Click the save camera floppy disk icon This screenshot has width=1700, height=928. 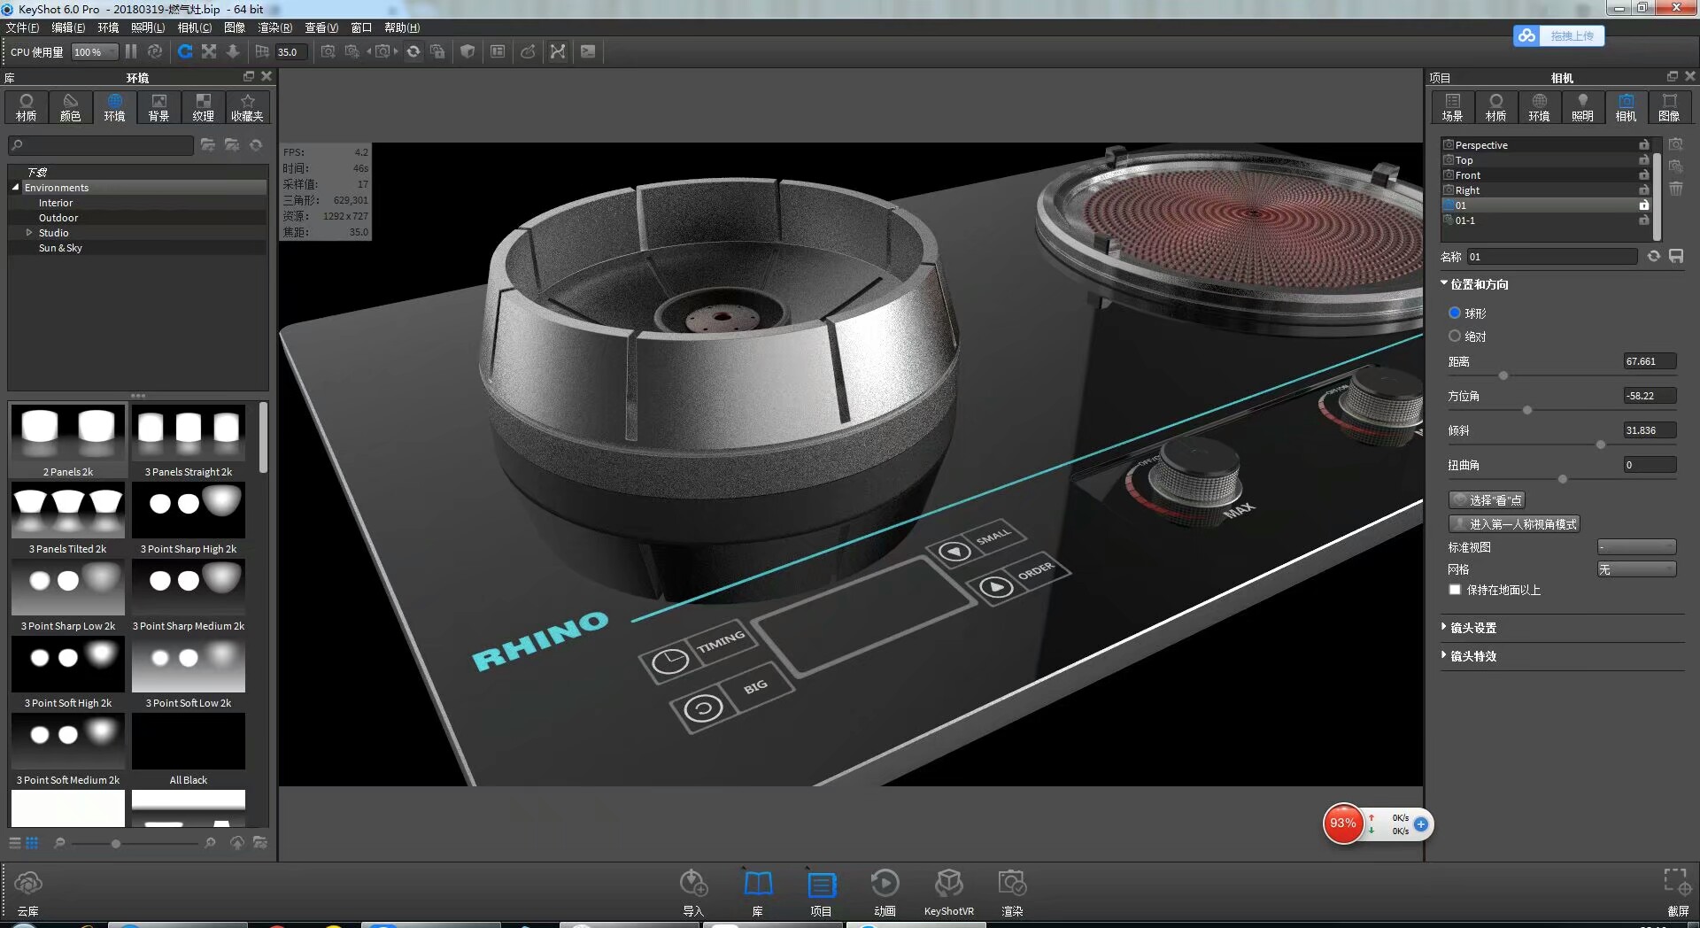click(x=1676, y=256)
